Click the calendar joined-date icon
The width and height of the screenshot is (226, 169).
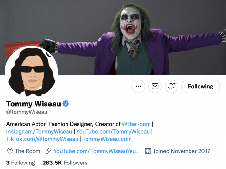click(x=148, y=151)
